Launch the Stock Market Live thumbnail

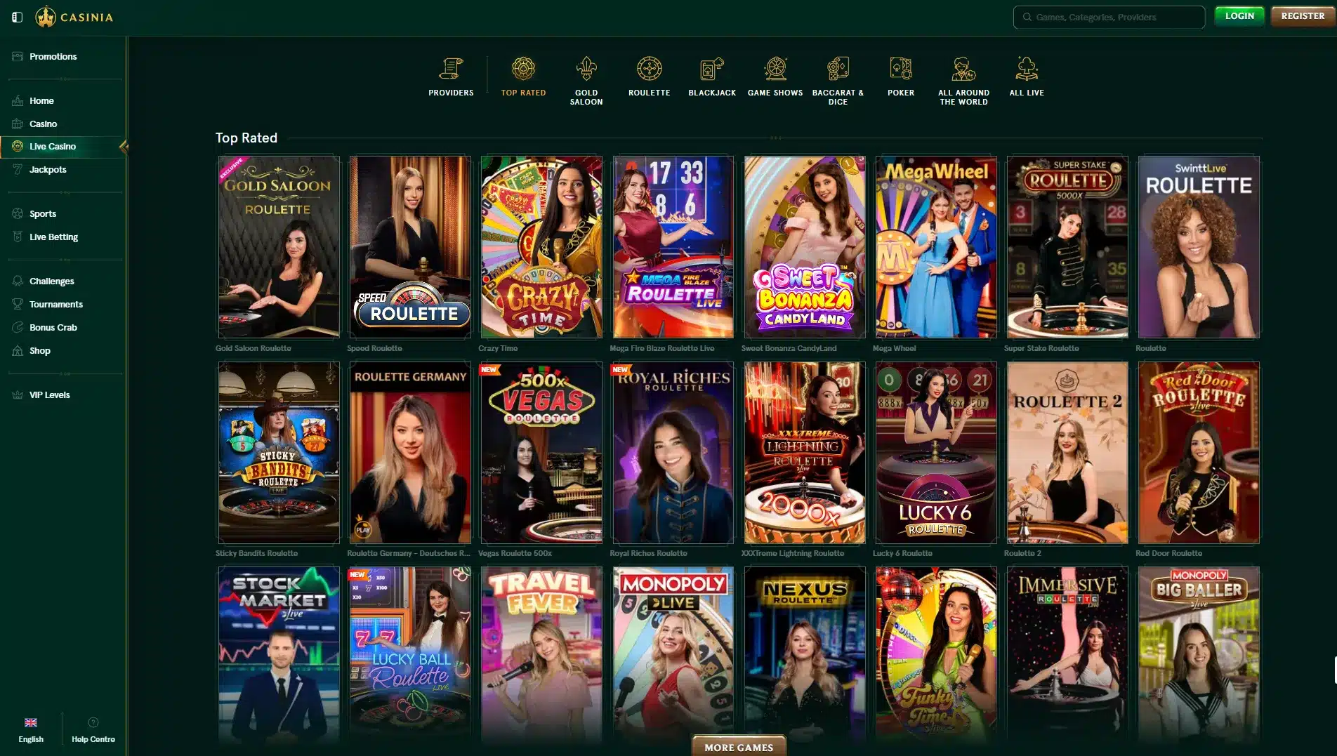pos(279,656)
